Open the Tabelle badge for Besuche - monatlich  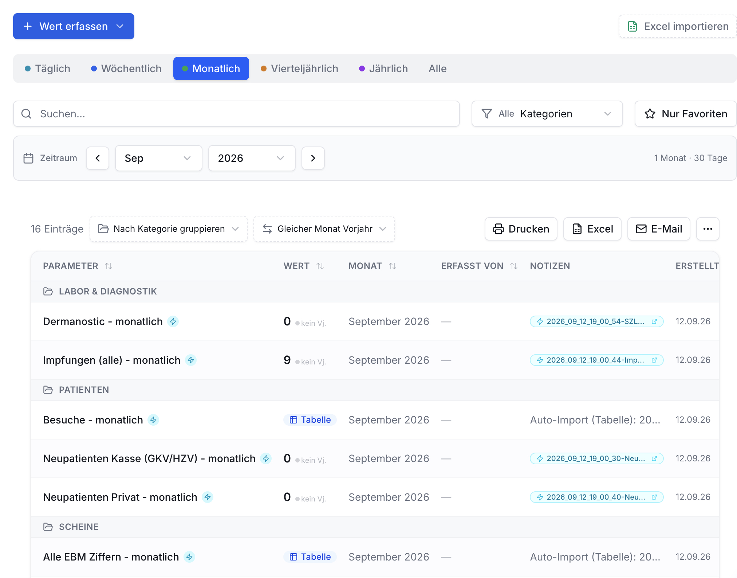pos(310,420)
